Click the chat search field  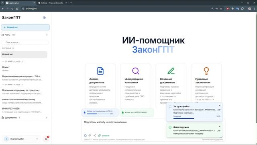click(25, 42)
